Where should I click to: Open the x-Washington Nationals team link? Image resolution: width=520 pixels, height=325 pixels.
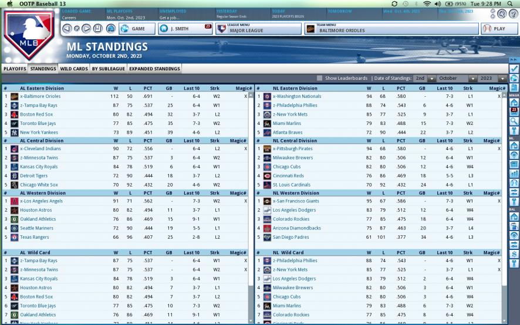[x=297, y=97]
